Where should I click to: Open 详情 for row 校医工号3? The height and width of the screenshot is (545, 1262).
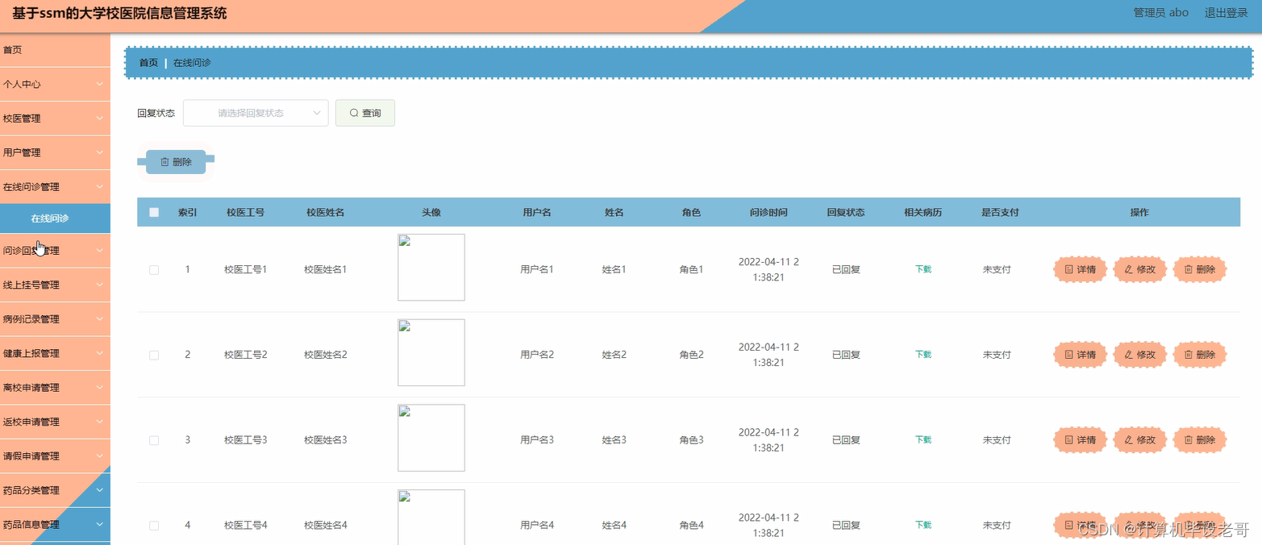point(1081,440)
